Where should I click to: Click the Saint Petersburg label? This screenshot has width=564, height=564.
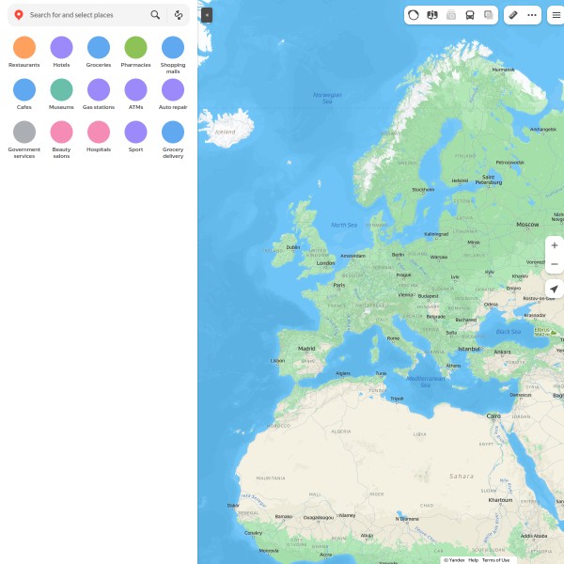coord(489,180)
